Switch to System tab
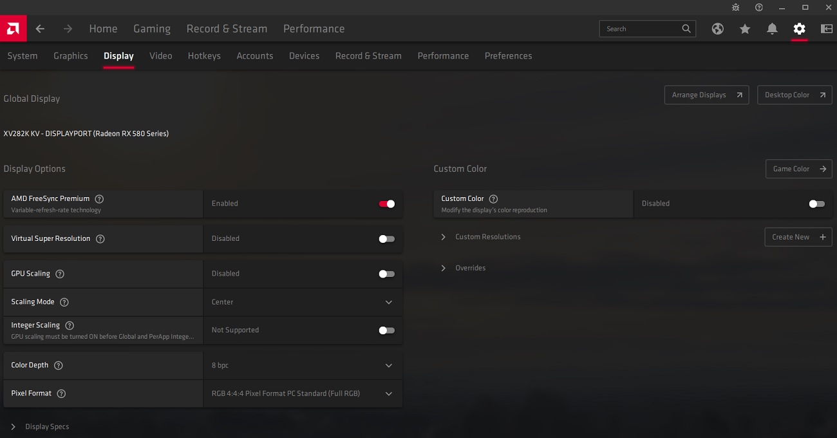This screenshot has height=438, width=837. tap(23, 56)
